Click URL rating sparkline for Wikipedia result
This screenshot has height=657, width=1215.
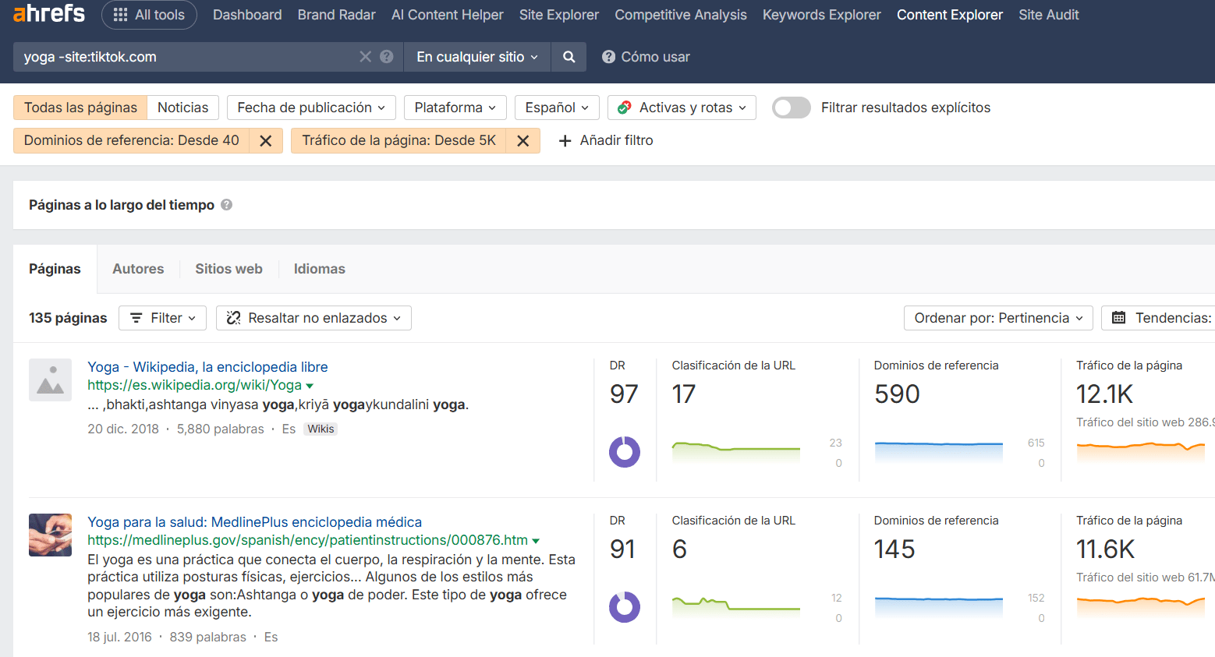[x=736, y=452]
